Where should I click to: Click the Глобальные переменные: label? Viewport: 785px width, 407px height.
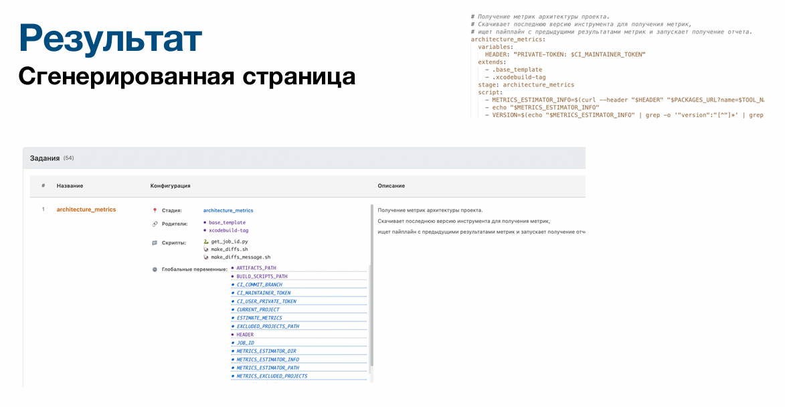click(x=194, y=269)
